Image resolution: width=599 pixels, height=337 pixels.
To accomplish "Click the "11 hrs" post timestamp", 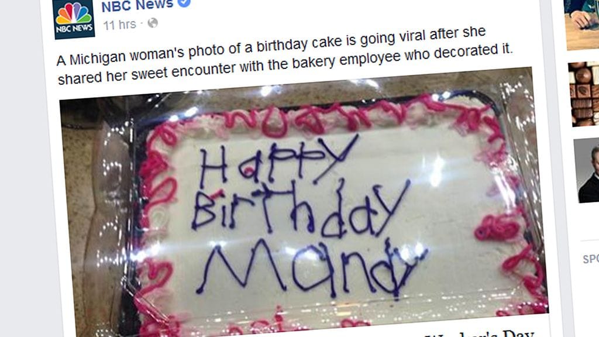I will click(119, 25).
